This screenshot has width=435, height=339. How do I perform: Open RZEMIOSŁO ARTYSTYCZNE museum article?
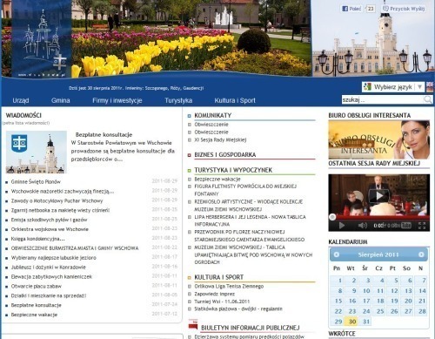point(248,206)
